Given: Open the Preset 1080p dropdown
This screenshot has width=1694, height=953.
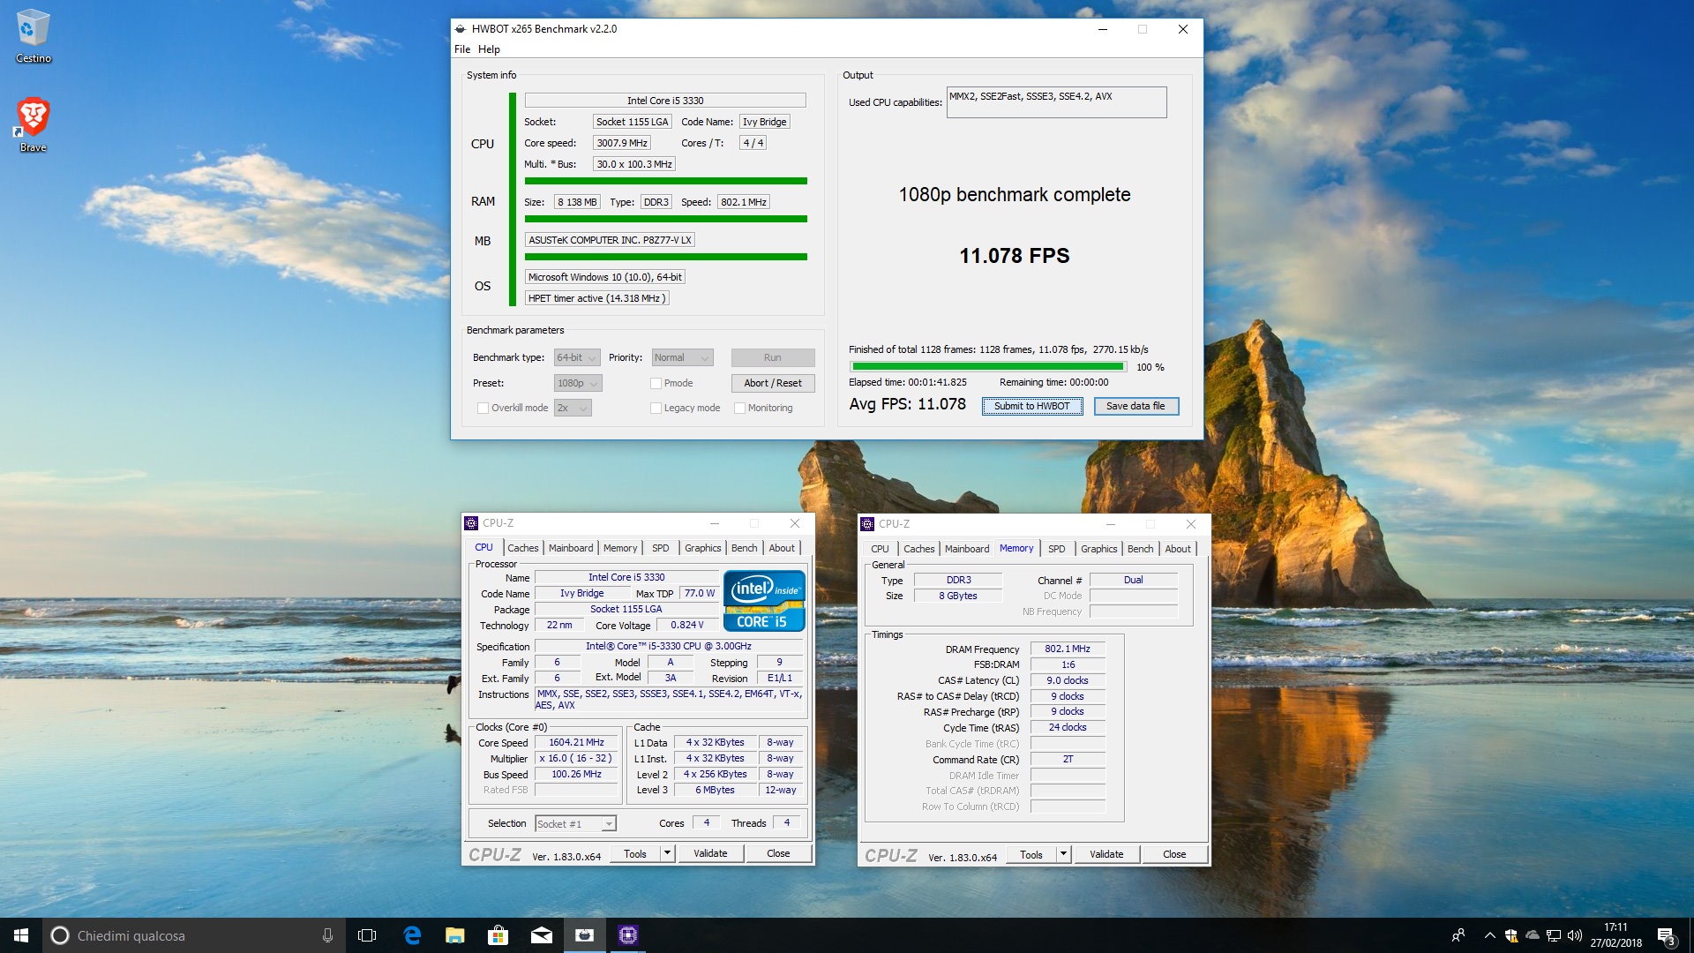Looking at the screenshot, I should click(x=578, y=383).
